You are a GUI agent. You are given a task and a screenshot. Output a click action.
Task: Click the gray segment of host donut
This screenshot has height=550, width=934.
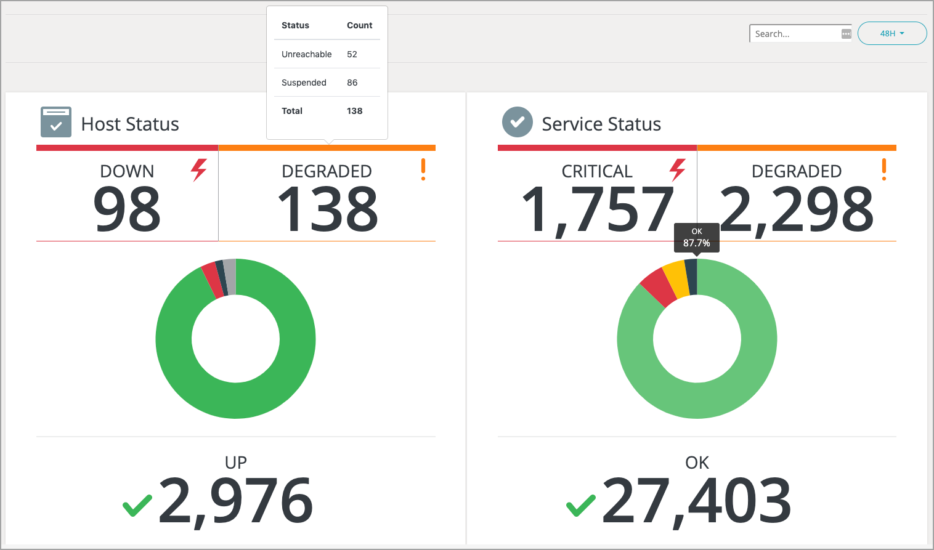tap(230, 277)
